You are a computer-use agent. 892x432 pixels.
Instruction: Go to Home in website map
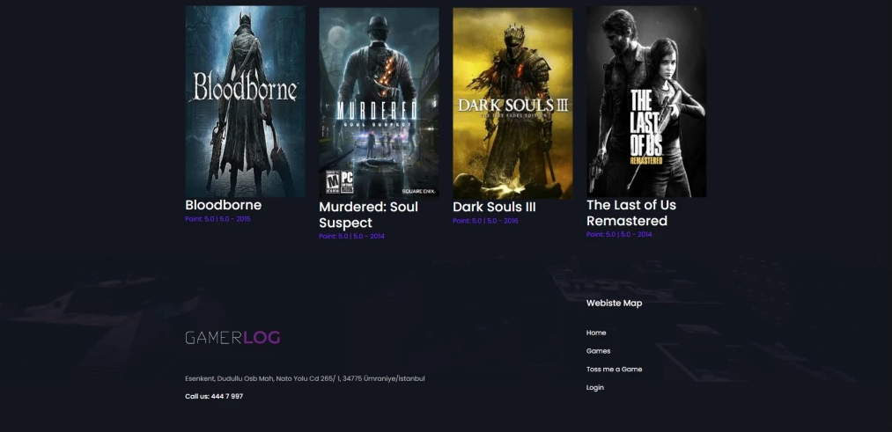point(596,333)
